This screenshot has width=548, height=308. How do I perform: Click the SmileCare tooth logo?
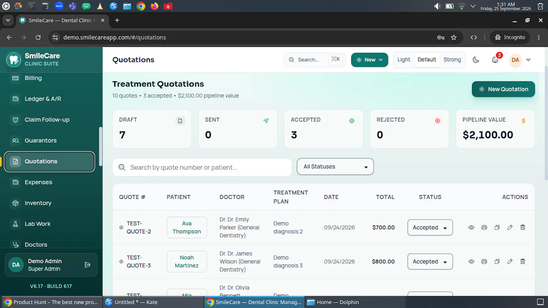[x=14, y=60]
